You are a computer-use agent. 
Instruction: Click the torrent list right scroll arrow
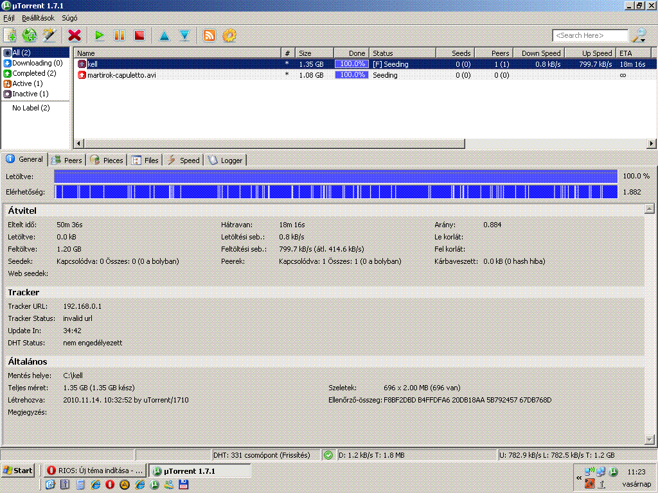652,143
